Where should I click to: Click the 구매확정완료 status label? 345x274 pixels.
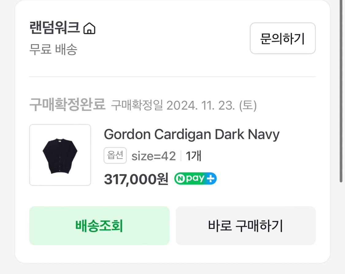tap(67, 105)
